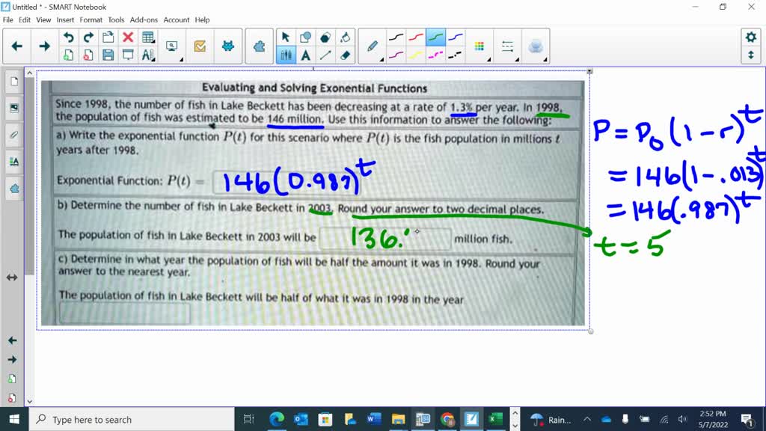Pick the Fill (paint bucket) tool
Screen dimensions: 766x431
coord(346,36)
